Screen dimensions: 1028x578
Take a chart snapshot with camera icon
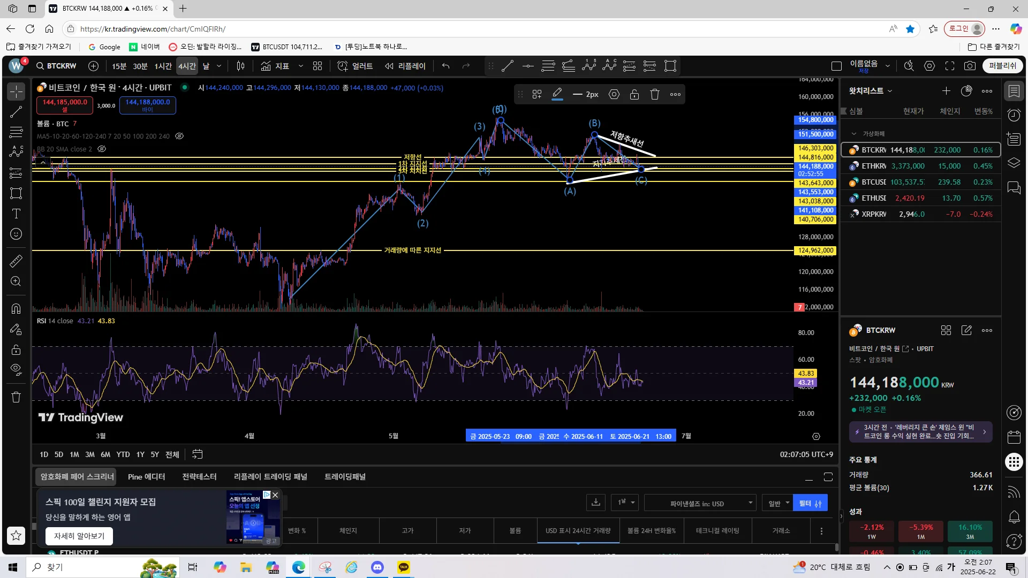coord(970,66)
